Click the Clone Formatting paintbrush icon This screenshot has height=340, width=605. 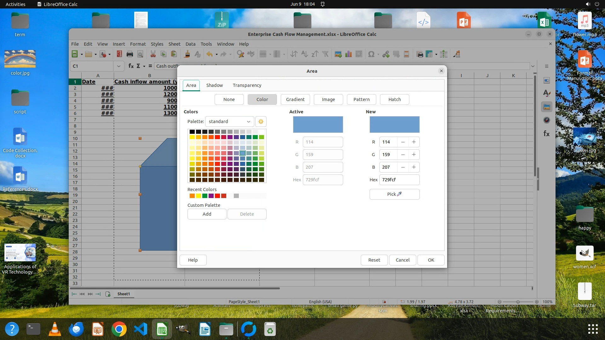click(x=187, y=54)
